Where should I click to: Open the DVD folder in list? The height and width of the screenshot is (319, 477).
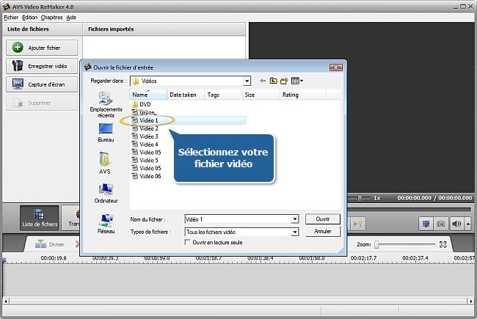click(x=145, y=104)
